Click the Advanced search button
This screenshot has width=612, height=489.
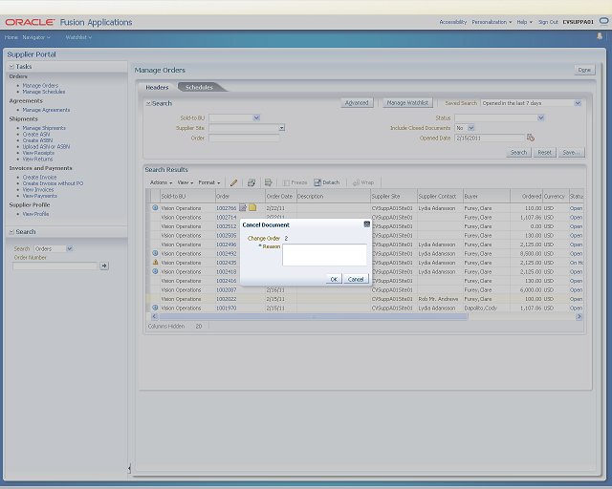point(357,103)
